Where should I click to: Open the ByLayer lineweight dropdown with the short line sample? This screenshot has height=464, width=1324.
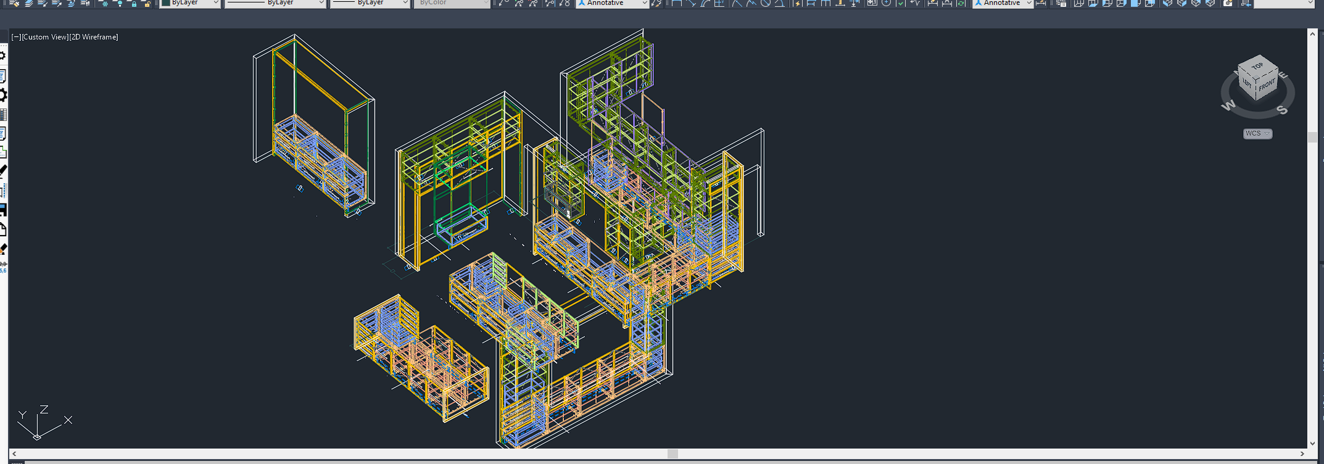(x=370, y=3)
